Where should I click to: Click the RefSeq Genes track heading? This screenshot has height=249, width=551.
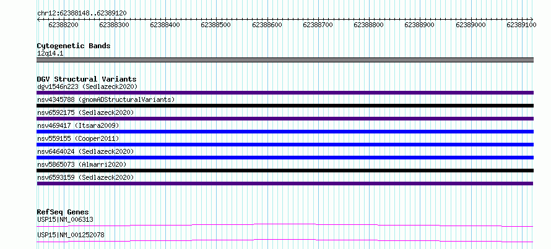point(63,212)
